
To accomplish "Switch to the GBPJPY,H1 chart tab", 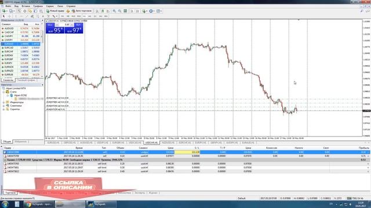I will point(216,143).
